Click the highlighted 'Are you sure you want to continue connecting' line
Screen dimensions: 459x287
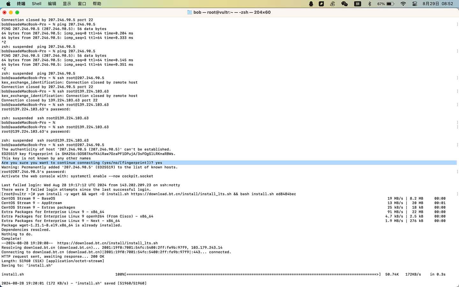[x=229, y=163]
